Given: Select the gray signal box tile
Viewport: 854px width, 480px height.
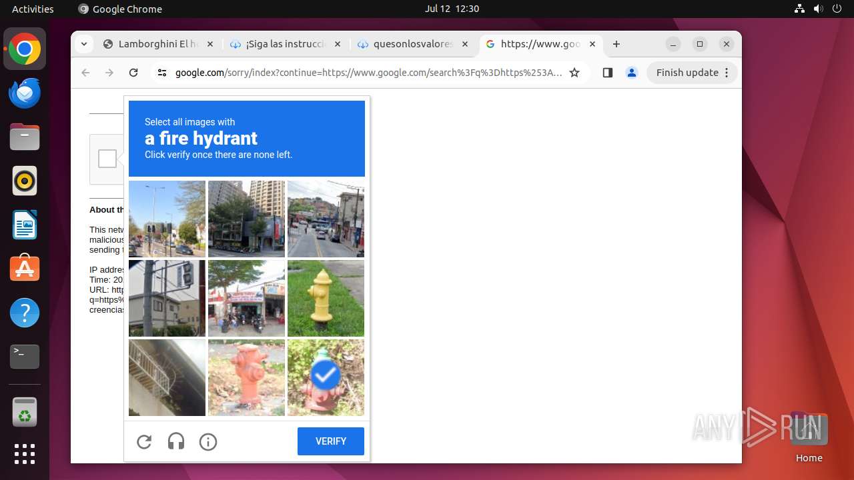Looking at the screenshot, I should [167, 298].
